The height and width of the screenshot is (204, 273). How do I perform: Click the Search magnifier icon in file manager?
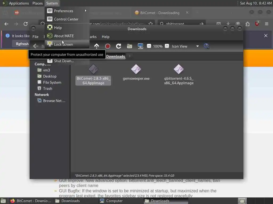(x=206, y=46)
